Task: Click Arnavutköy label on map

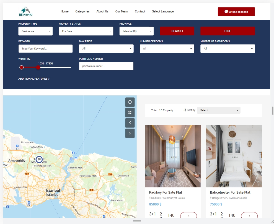Action: [17, 161]
